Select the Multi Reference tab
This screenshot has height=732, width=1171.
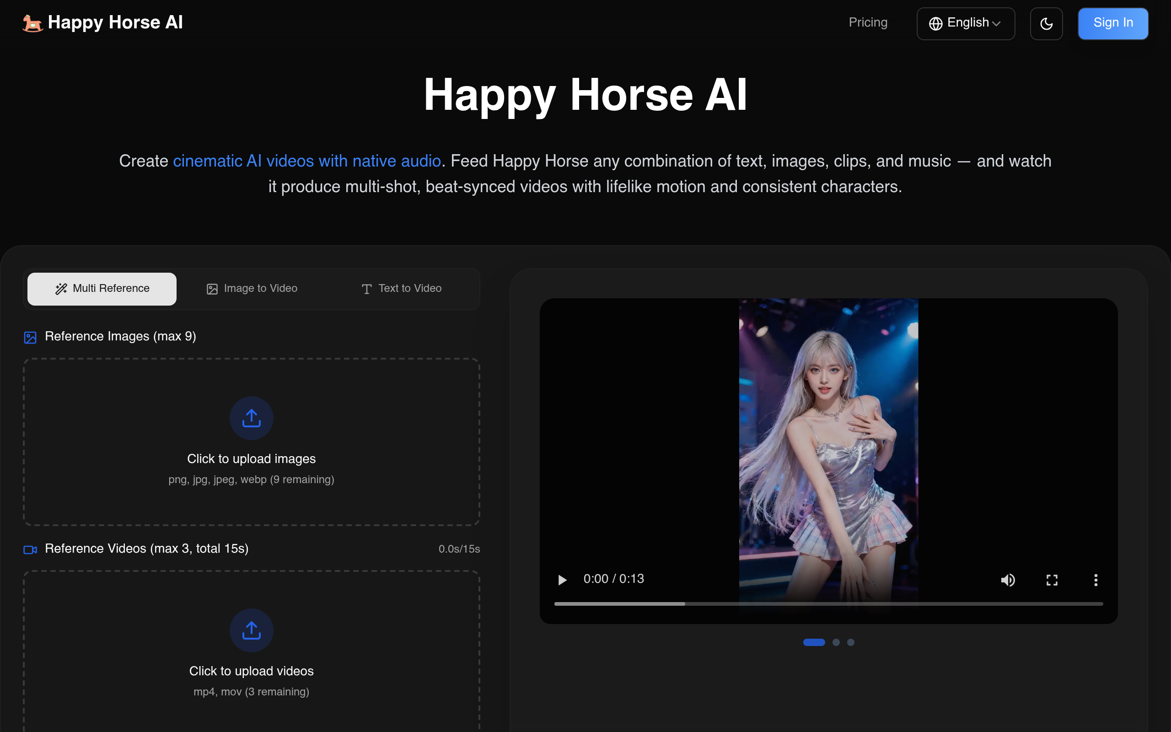pyautogui.click(x=102, y=289)
